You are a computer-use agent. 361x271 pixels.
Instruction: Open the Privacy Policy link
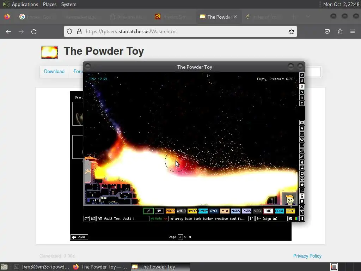307,256
